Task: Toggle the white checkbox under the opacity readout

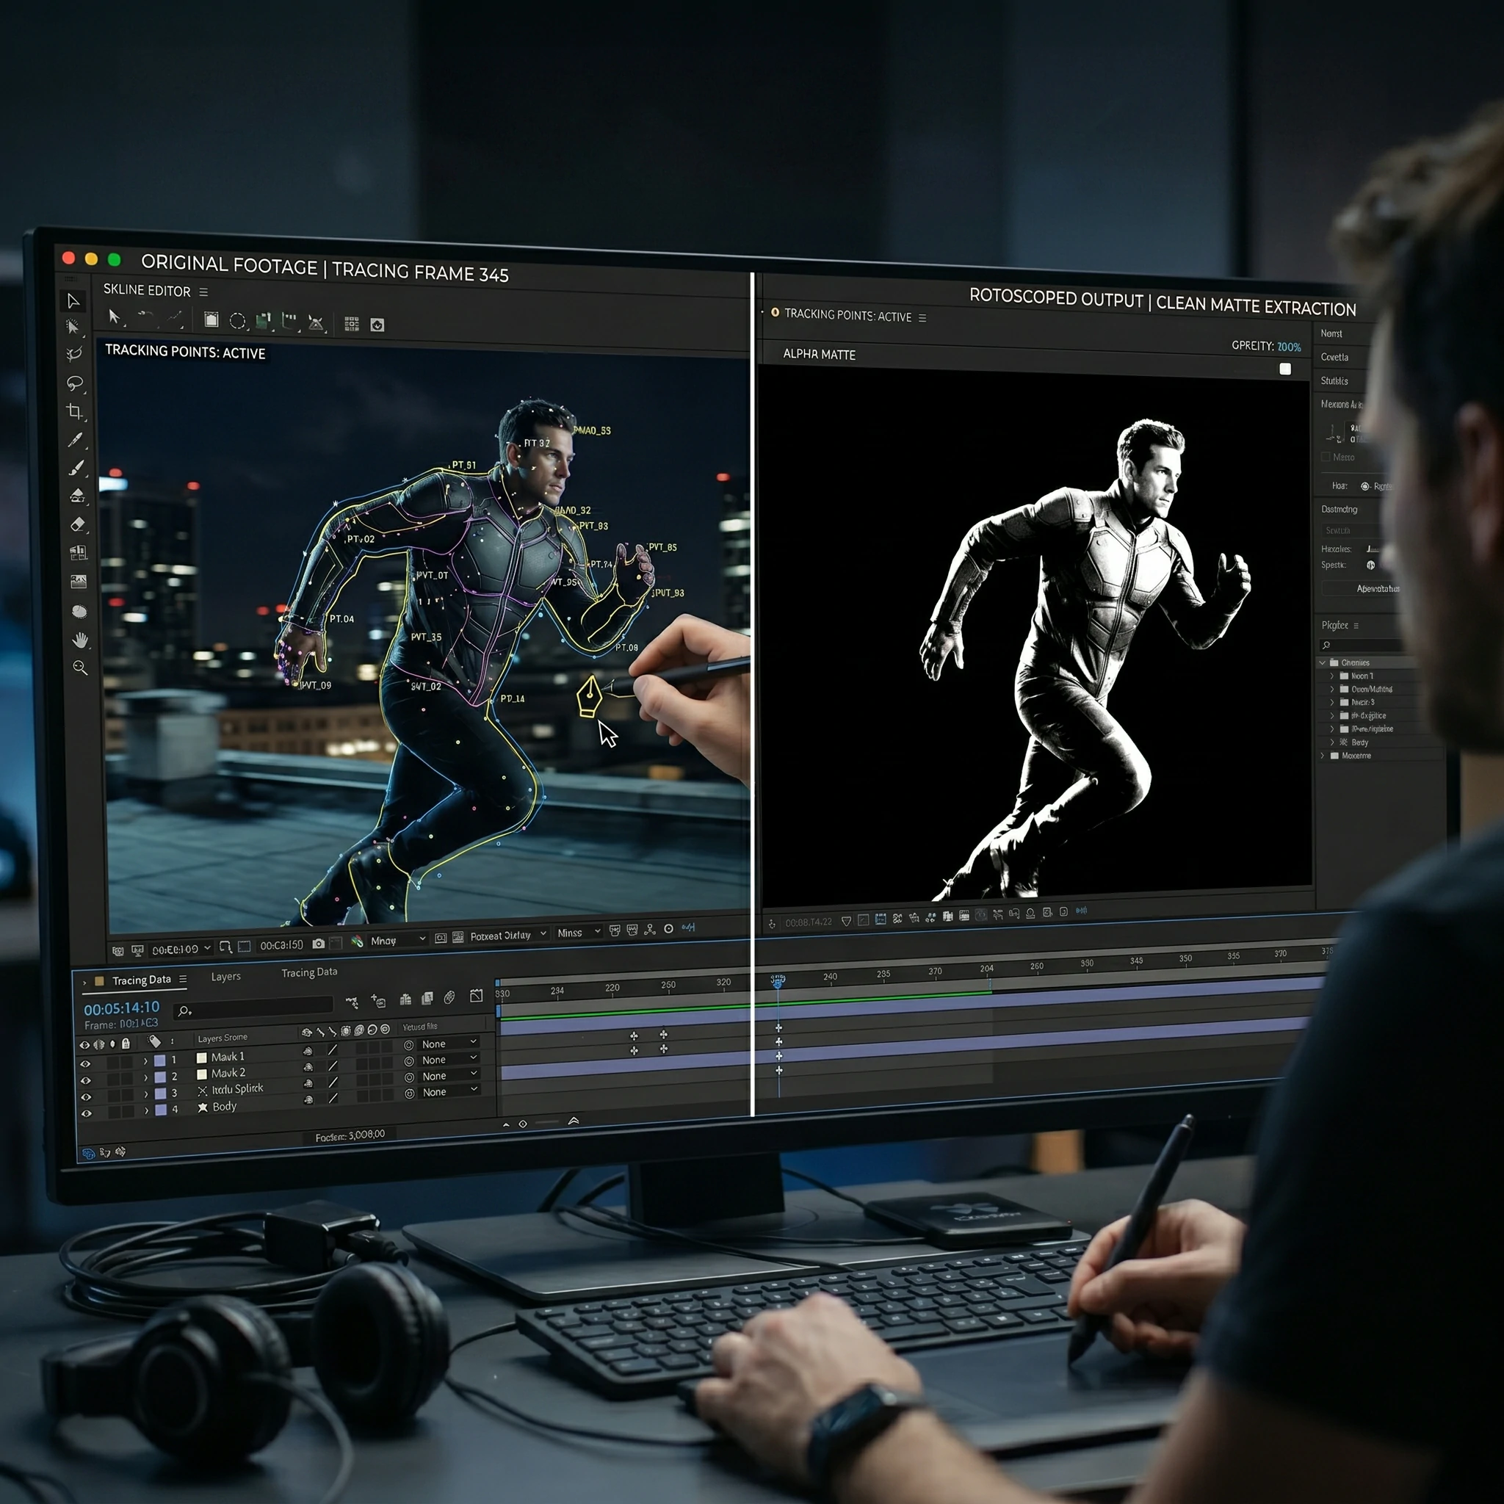Action: coord(1285,369)
